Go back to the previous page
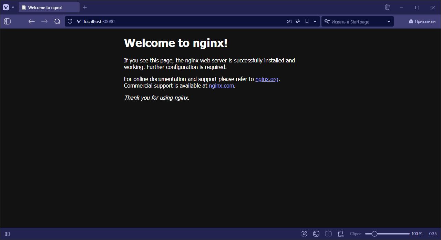Screen dimensions: 441x240 [32, 21]
